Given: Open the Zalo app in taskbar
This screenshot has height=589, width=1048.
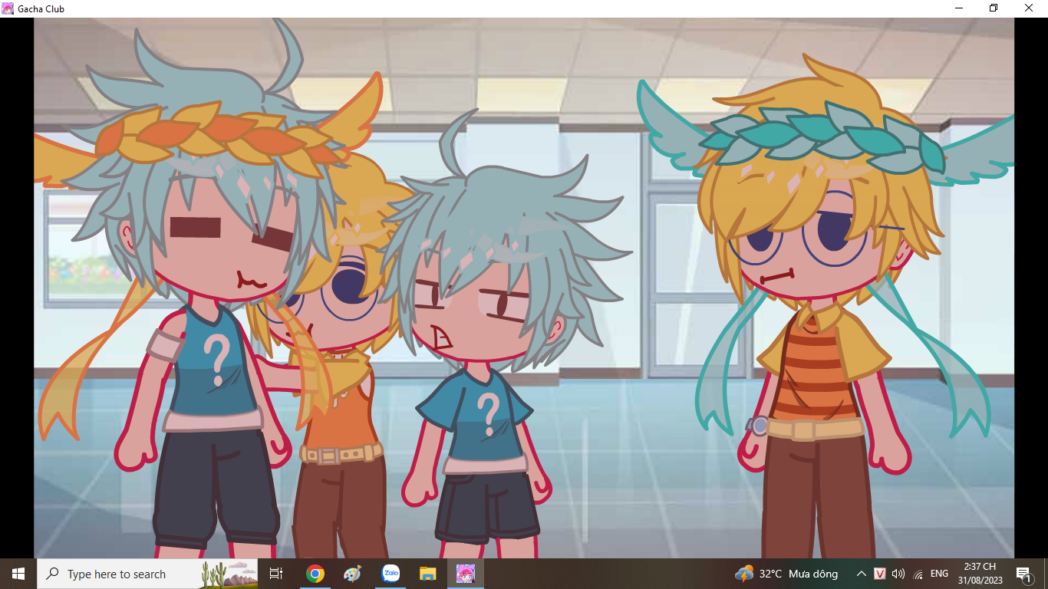Looking at the screenshot, I should coord(391,574).
